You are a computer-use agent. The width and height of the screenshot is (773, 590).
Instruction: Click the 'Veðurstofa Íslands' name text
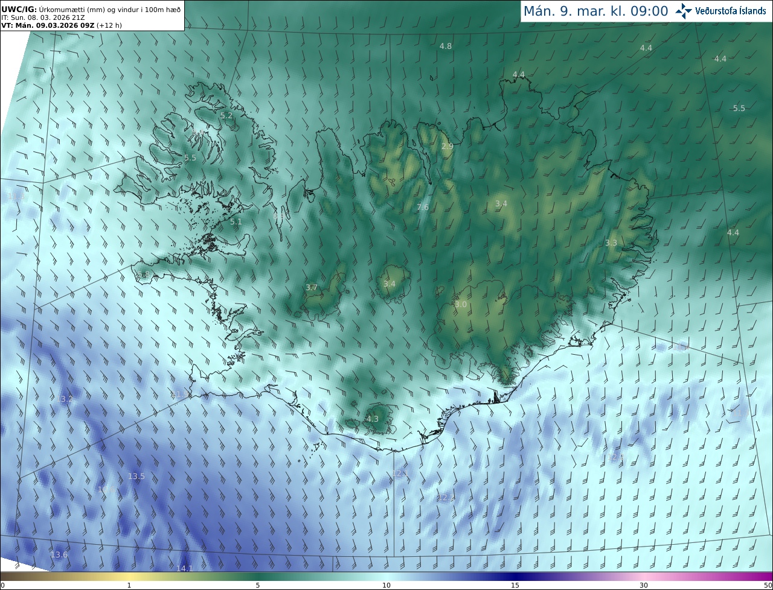pos(731,11)
